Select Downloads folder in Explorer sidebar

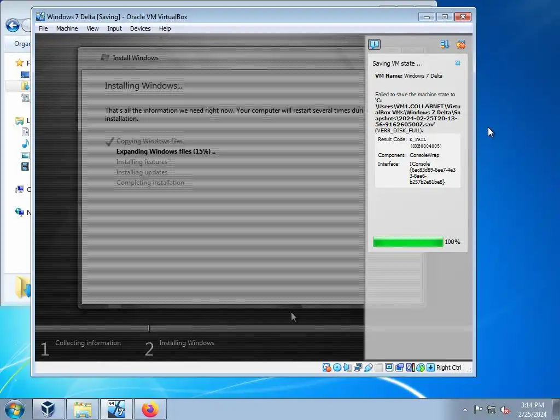click(x=25, y=86)
